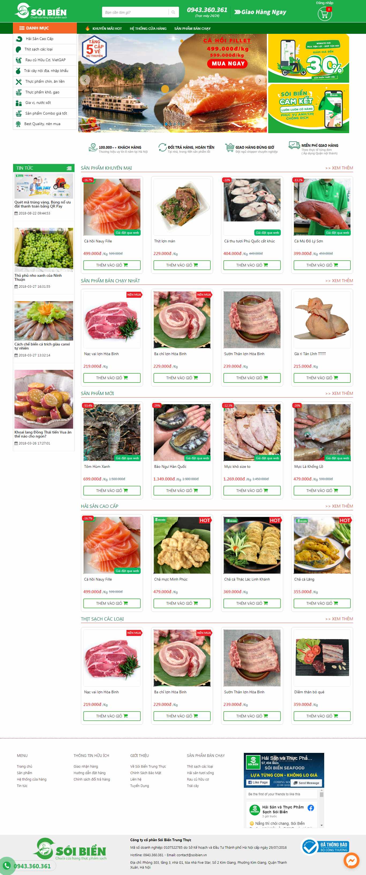Click the Facebook Like Page button
The height and width of the screenshot is (875, 366).
click(258, 782)
